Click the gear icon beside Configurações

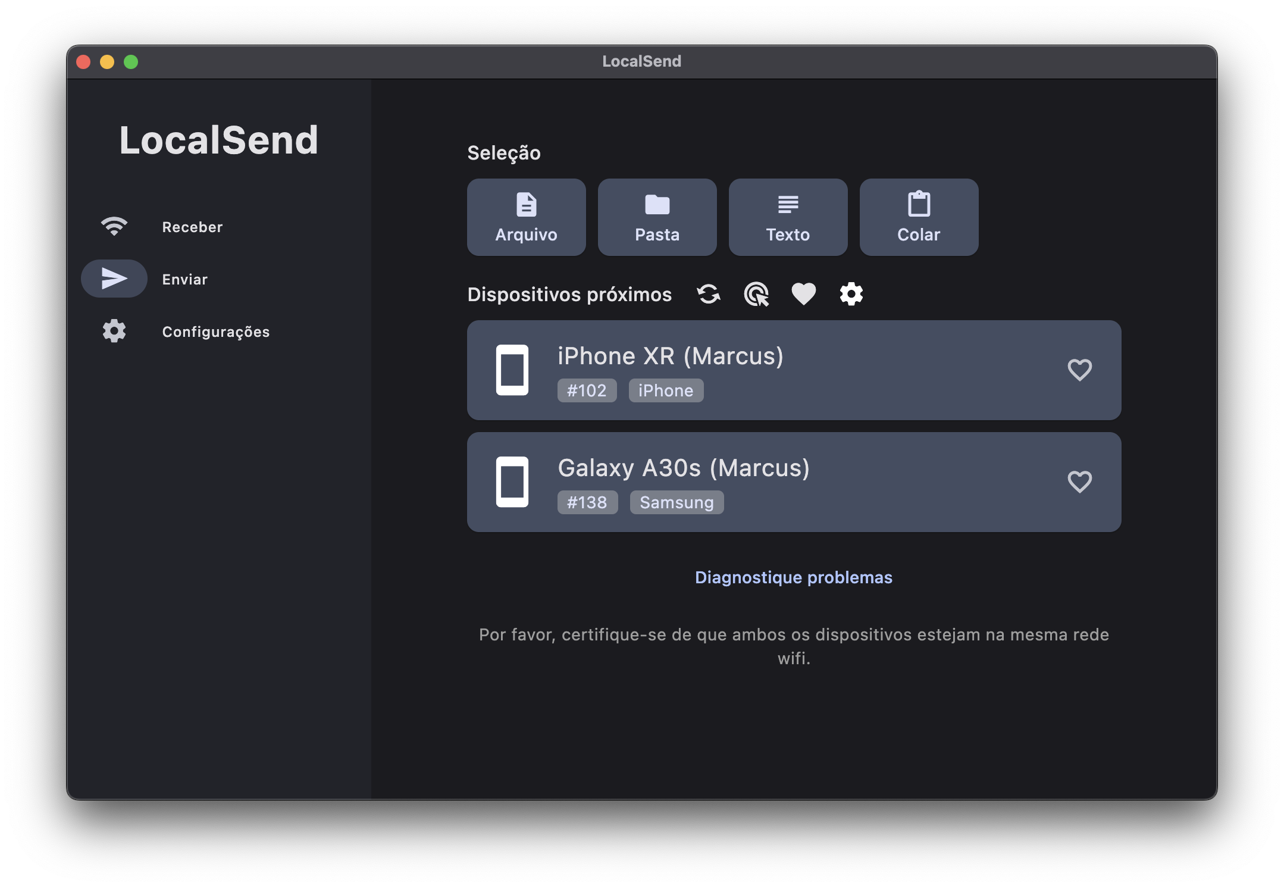click(114, 332)
